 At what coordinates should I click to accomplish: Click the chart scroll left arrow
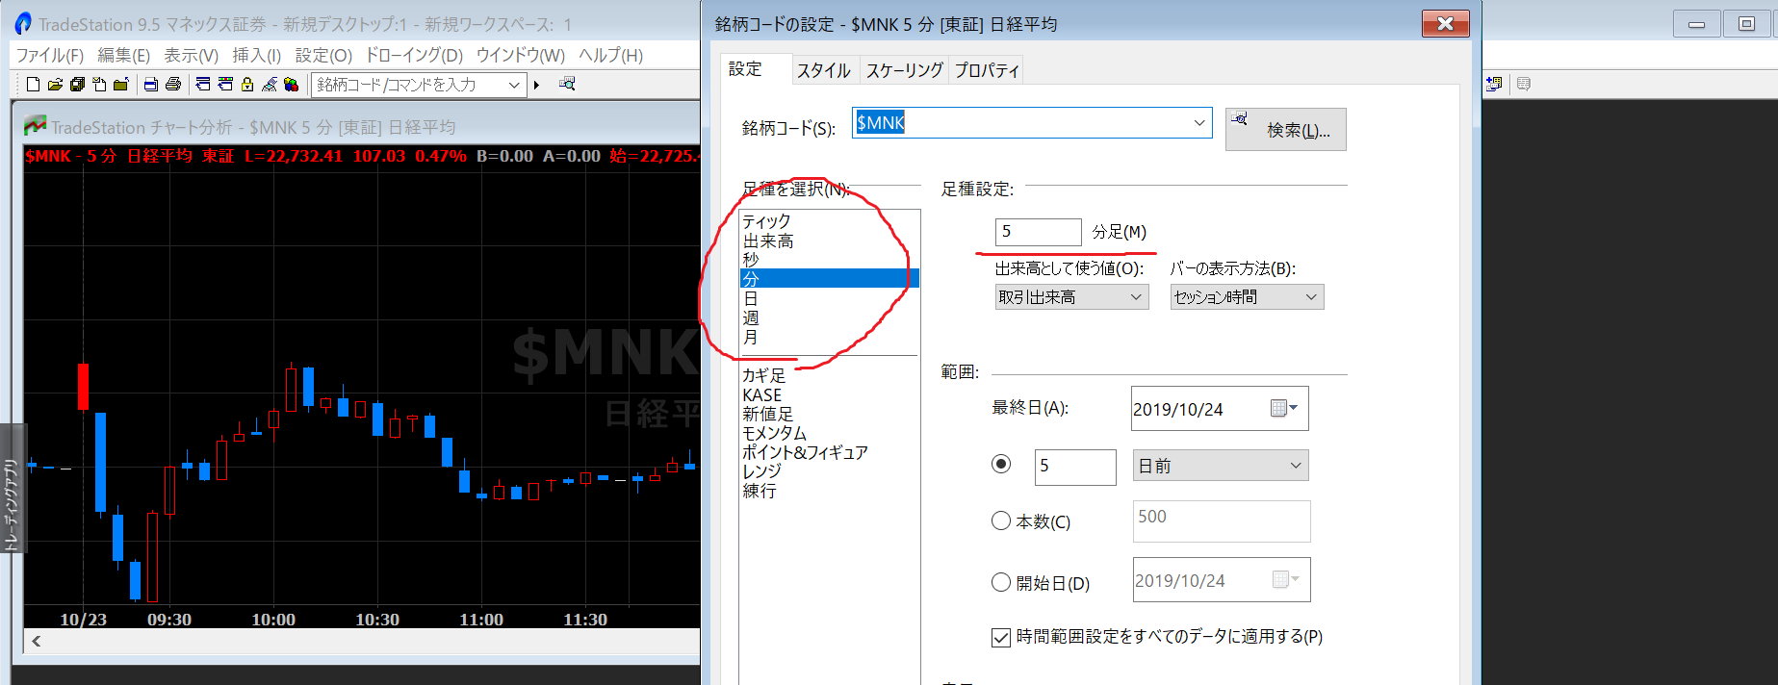[x=37, y=641]
